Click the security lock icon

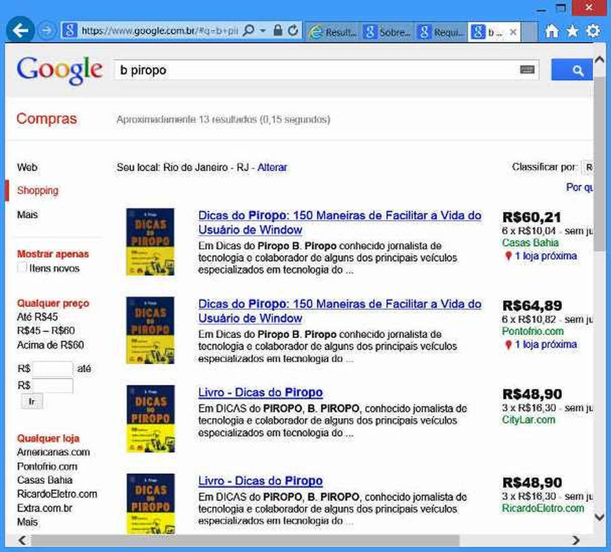(x=278, y=30)
